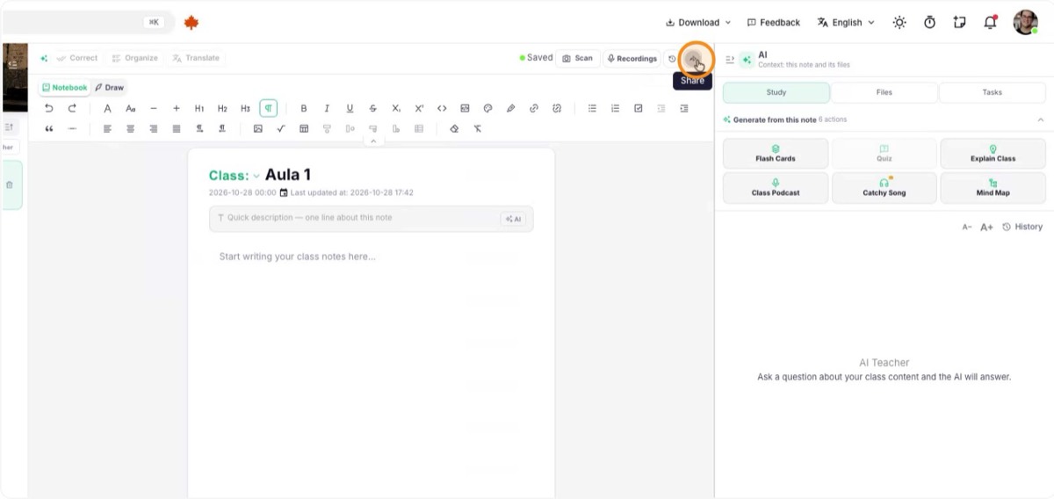
Task: Center align the text
Action: coord(130,128)
